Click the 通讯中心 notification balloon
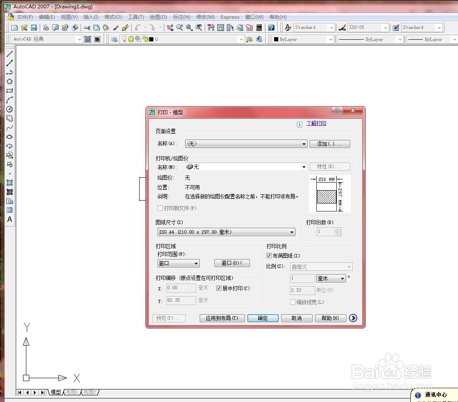This screenshot has width=458, height=402. 435,395
